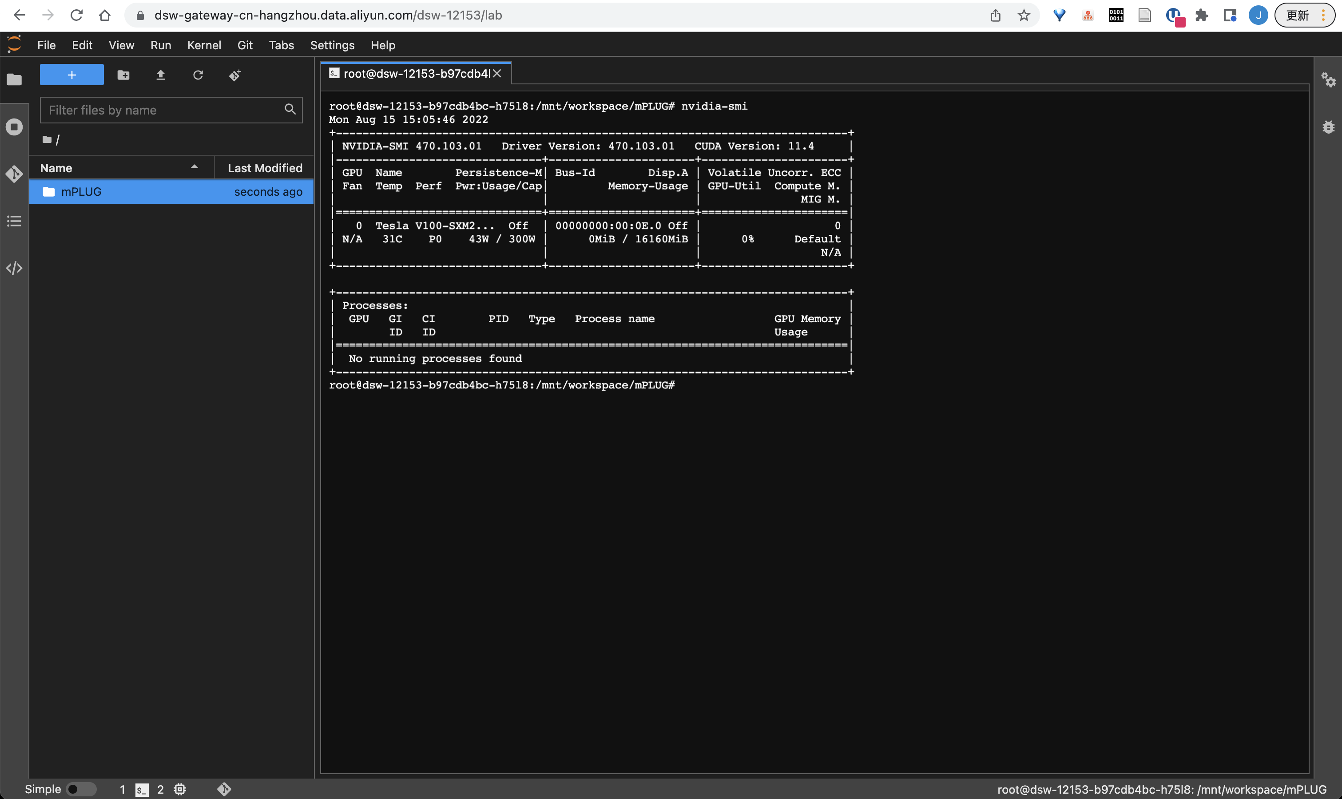
Task: Bookmark this page star icon
Action: pos(1024,15)
